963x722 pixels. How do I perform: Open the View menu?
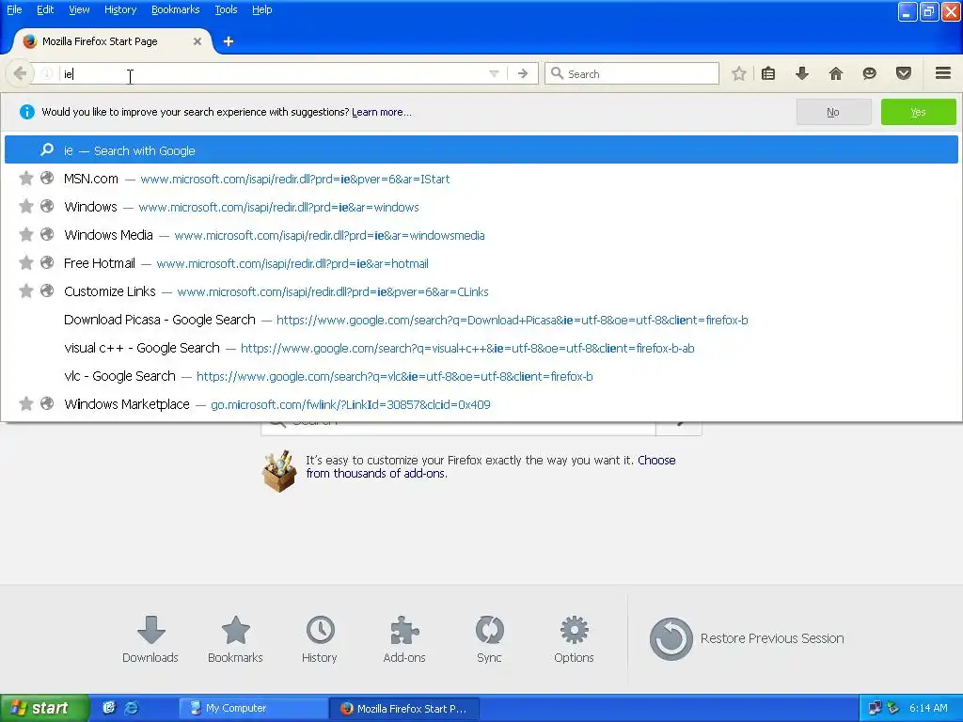pyautogui.click(x=79, y=9)
